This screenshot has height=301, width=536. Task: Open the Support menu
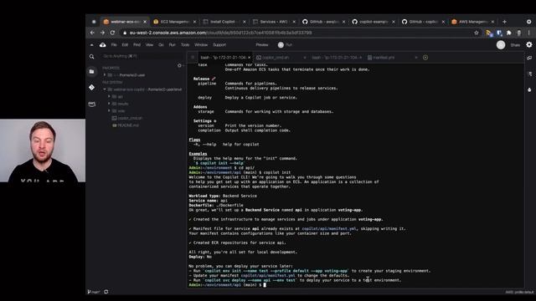click(219, 44)
